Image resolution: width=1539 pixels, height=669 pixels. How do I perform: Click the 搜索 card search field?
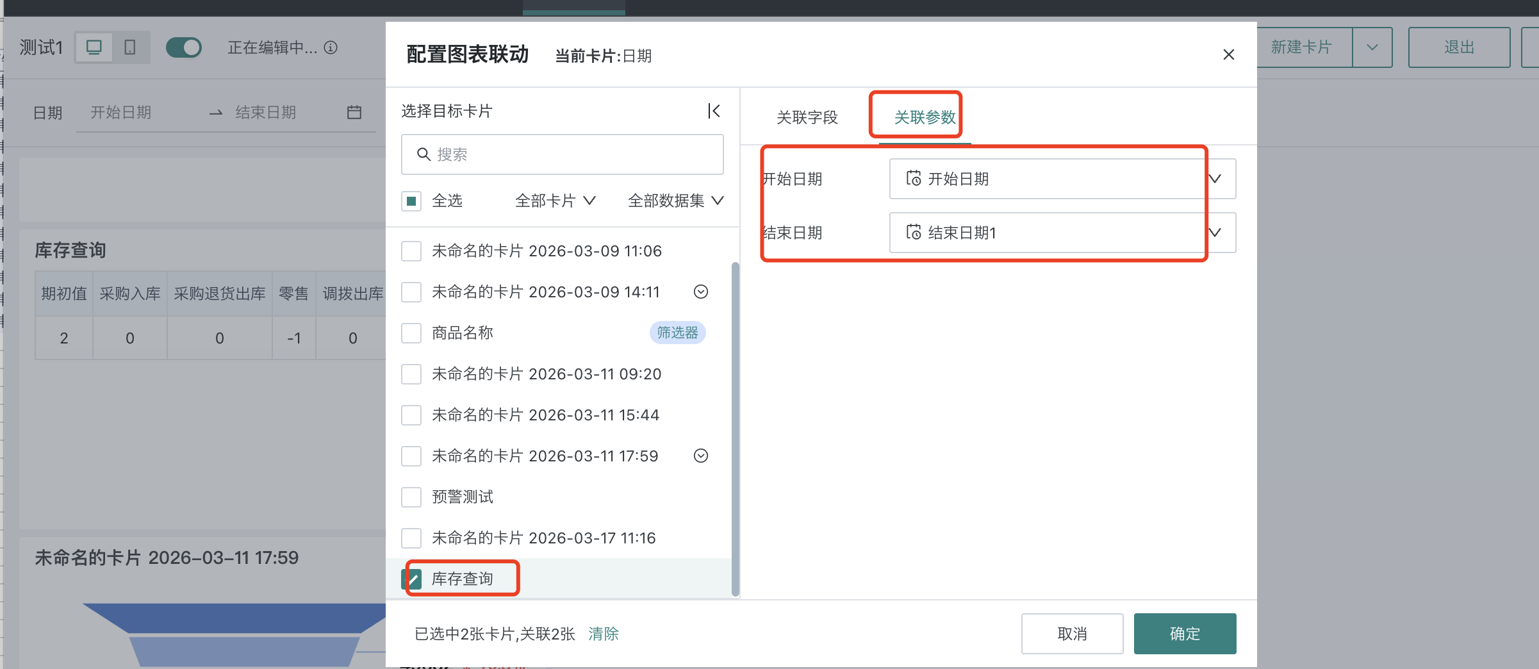[563, 154]
